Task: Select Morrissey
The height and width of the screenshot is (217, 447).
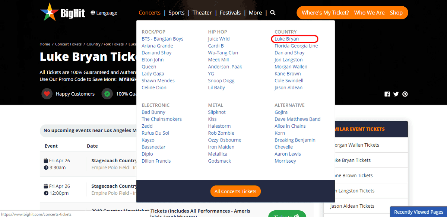Action: pos(285,161)
